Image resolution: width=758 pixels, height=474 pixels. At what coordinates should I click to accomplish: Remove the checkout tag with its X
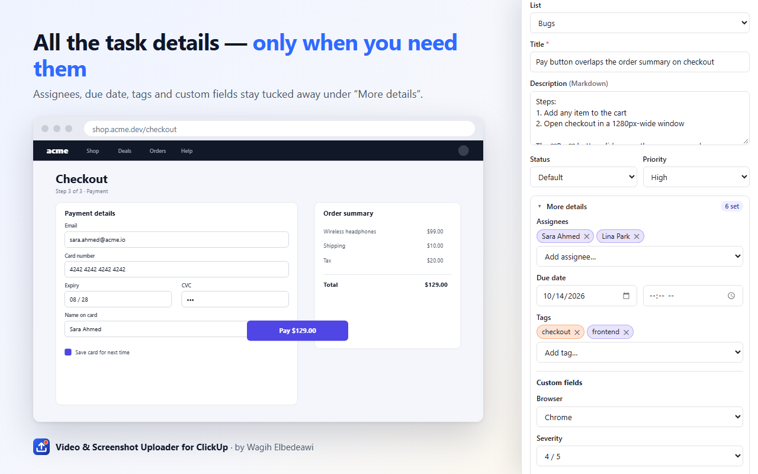(x=577, y=332)
